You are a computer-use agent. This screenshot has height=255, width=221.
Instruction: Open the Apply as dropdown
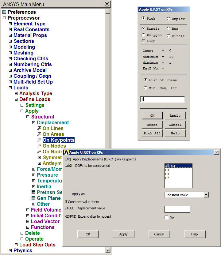(x=206, y=195)
